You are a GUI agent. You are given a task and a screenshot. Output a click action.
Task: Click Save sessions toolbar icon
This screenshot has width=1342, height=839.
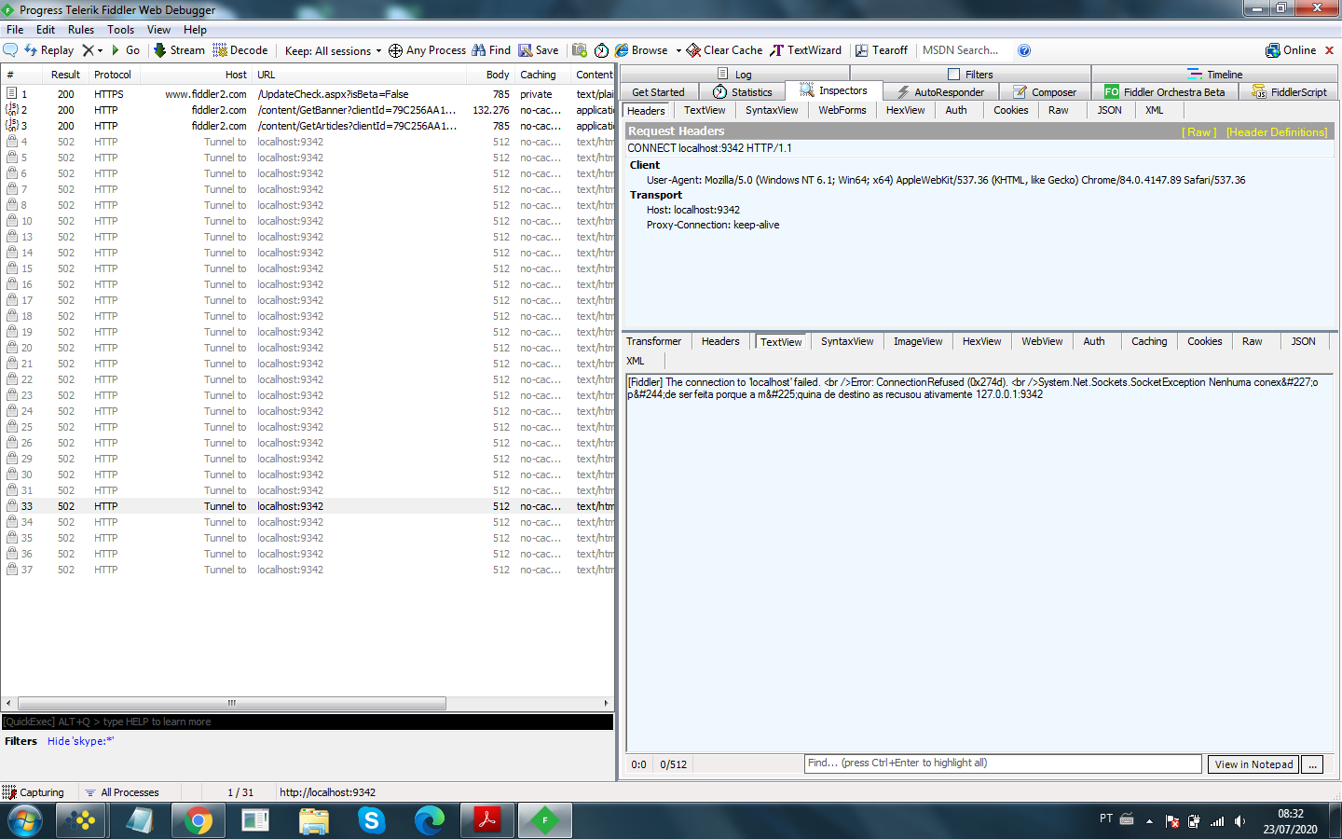point(539,50)
